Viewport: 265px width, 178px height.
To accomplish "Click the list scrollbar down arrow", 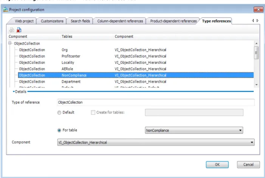I will [256, 85].
